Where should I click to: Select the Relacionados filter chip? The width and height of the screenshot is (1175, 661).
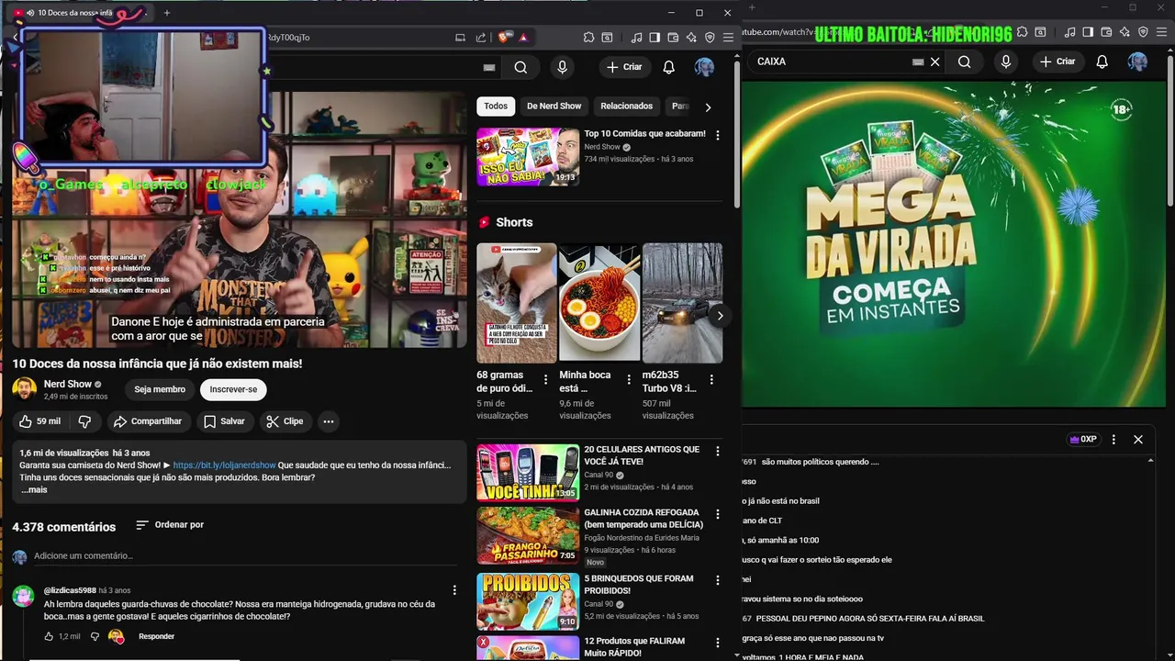pos(626,106)
